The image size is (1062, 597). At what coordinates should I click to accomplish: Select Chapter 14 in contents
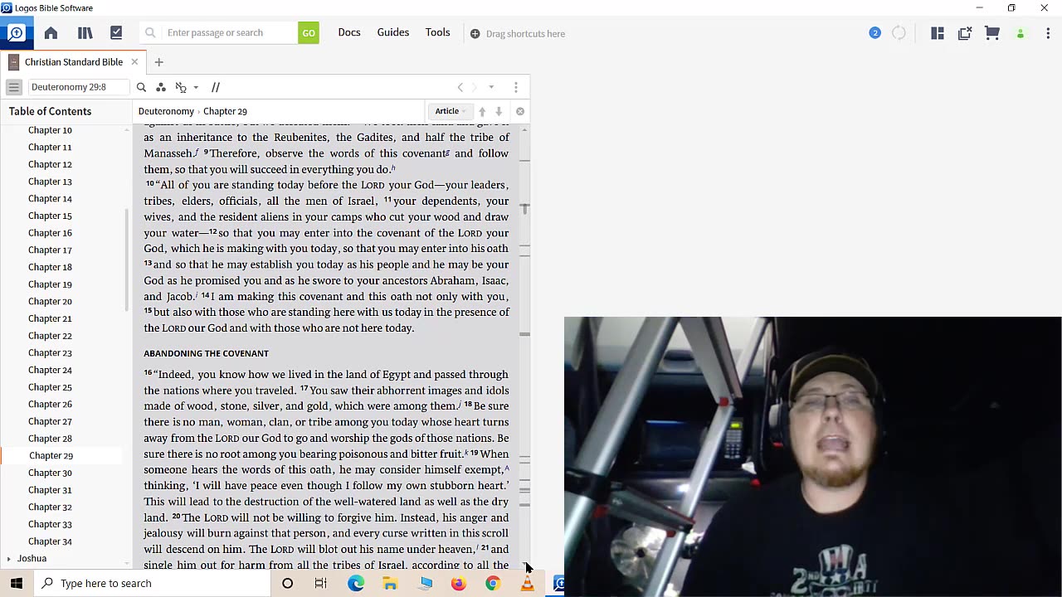(x=50, y=199)
